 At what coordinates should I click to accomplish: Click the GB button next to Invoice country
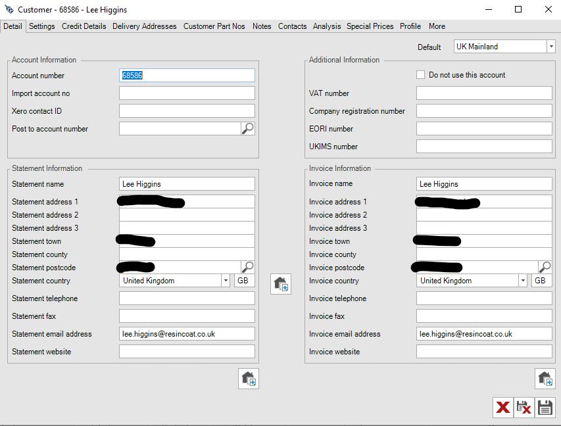(x=541, y=280)
